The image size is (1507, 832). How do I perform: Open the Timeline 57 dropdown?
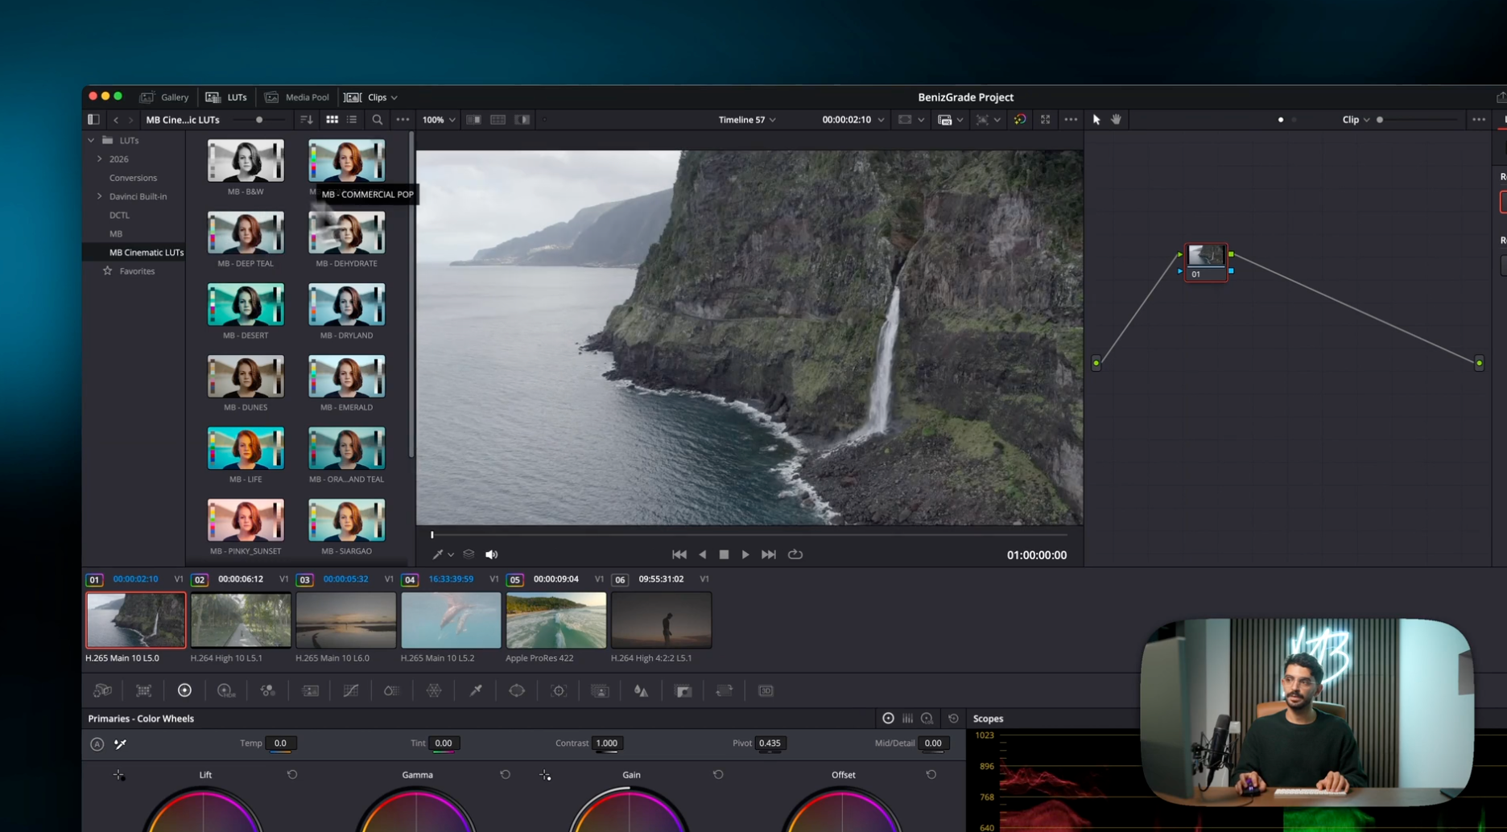coord(748,120)
